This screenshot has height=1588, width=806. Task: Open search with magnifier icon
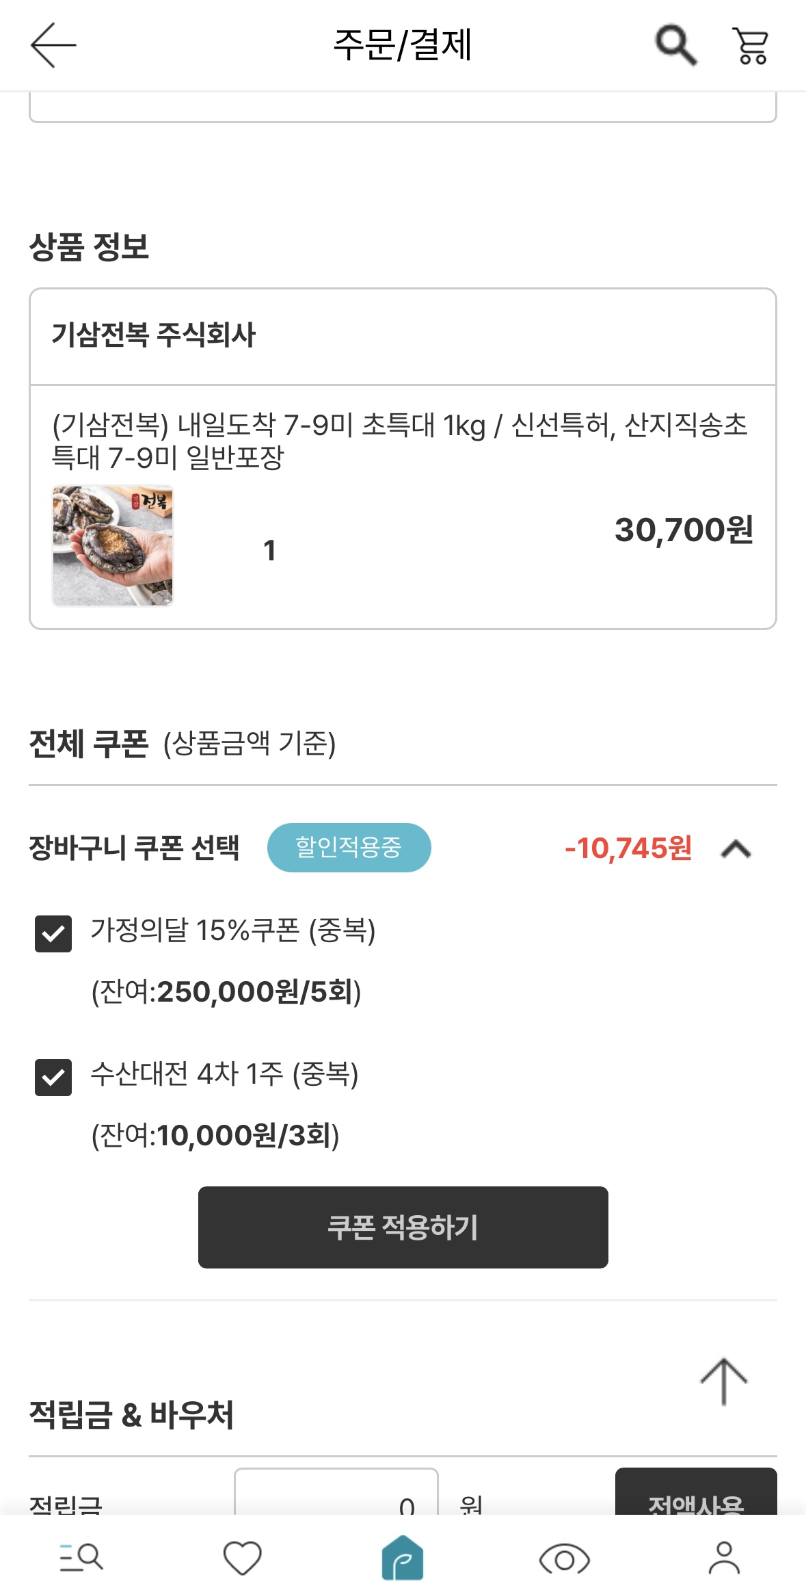click(675, 45)
